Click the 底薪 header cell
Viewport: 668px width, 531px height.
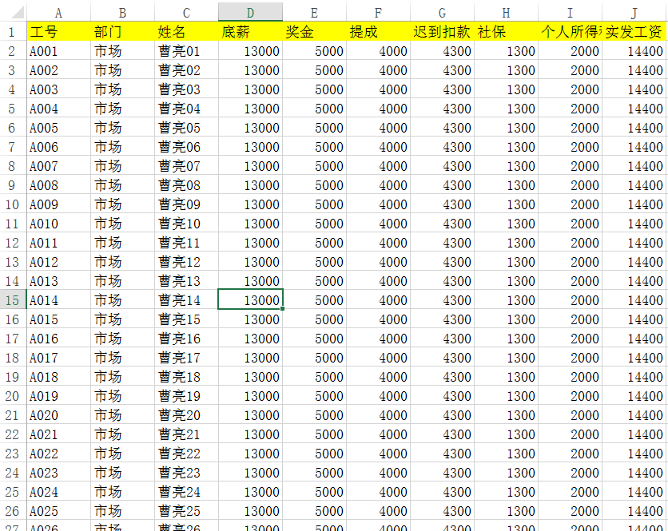[x=250, y=31]
